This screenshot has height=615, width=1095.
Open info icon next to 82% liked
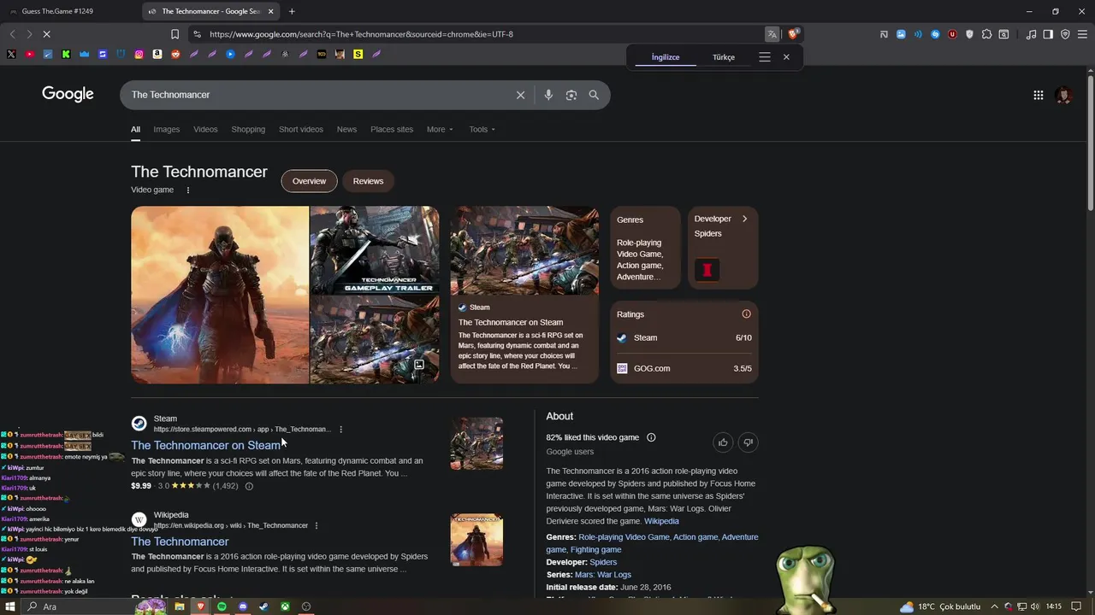tap(651, 437)
